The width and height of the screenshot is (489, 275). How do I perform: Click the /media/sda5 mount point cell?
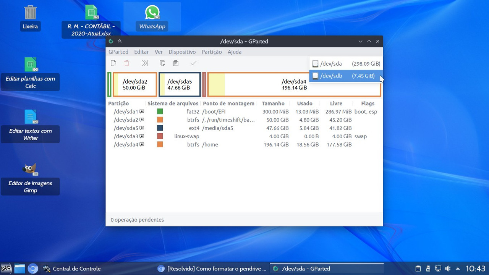217,128
